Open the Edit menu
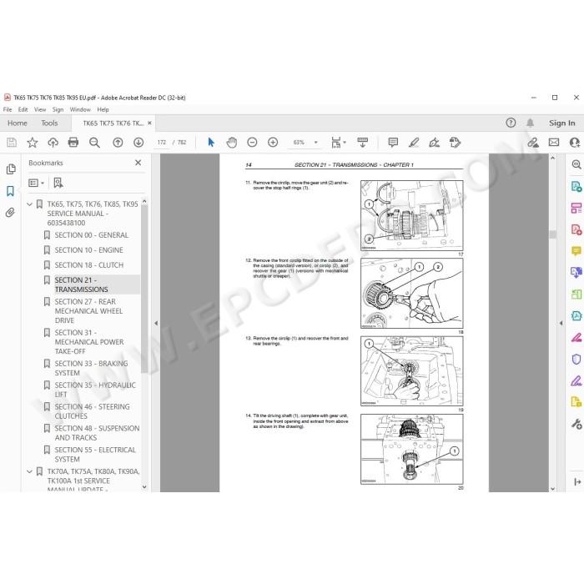Viewport: 584px width, 584px height. click(23, 109)
